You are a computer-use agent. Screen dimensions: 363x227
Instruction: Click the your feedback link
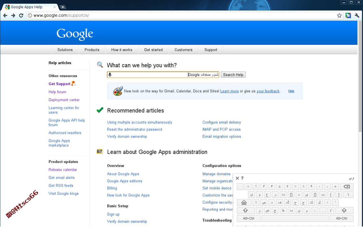coord(268,91)
